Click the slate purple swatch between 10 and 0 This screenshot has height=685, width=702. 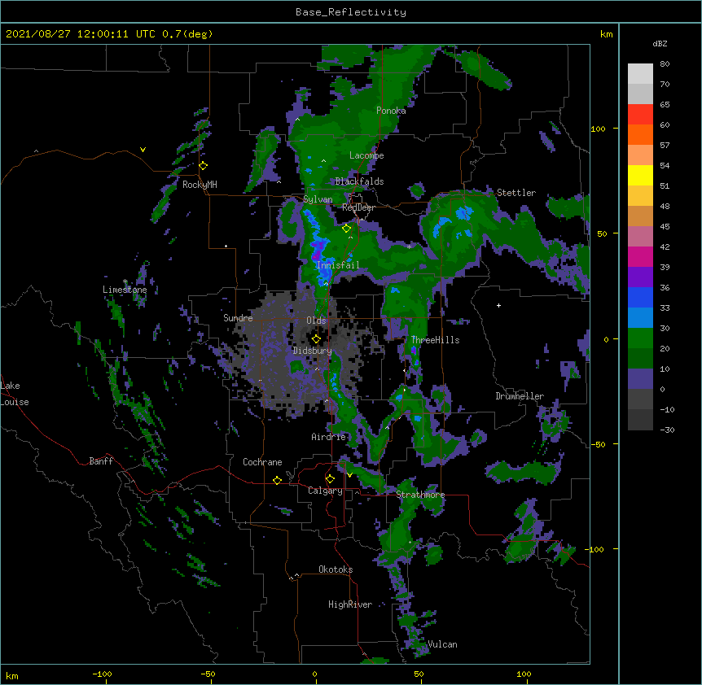[x=640, y=379]
